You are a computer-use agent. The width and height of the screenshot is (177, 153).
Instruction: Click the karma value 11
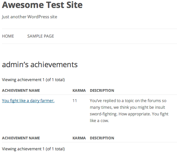tap(74, 101)
